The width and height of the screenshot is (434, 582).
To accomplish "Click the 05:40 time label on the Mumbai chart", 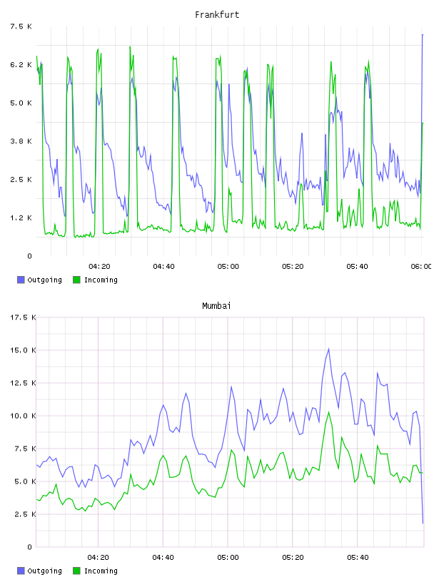I will click(x=358, y=557).
